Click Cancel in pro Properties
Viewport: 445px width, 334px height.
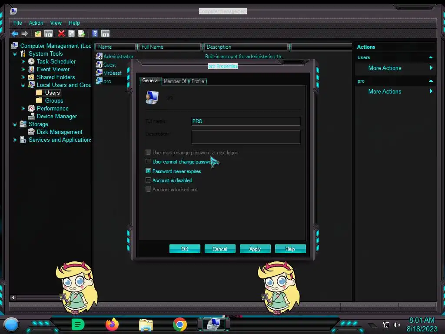point(220,249)
